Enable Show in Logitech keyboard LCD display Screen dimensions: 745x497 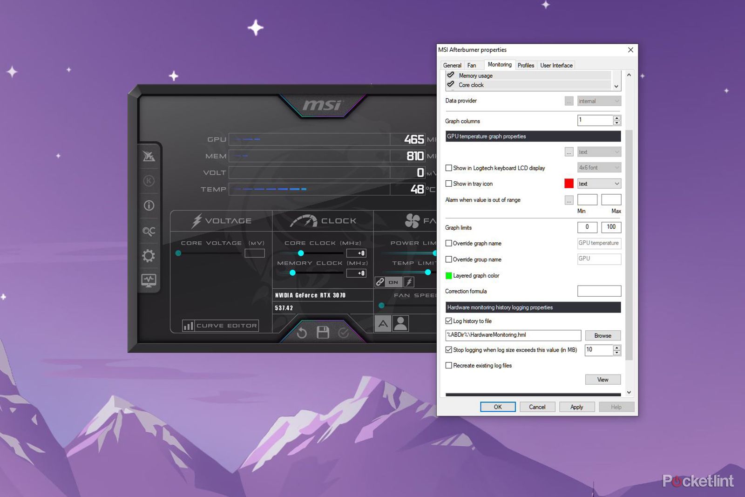click(449, 168)
